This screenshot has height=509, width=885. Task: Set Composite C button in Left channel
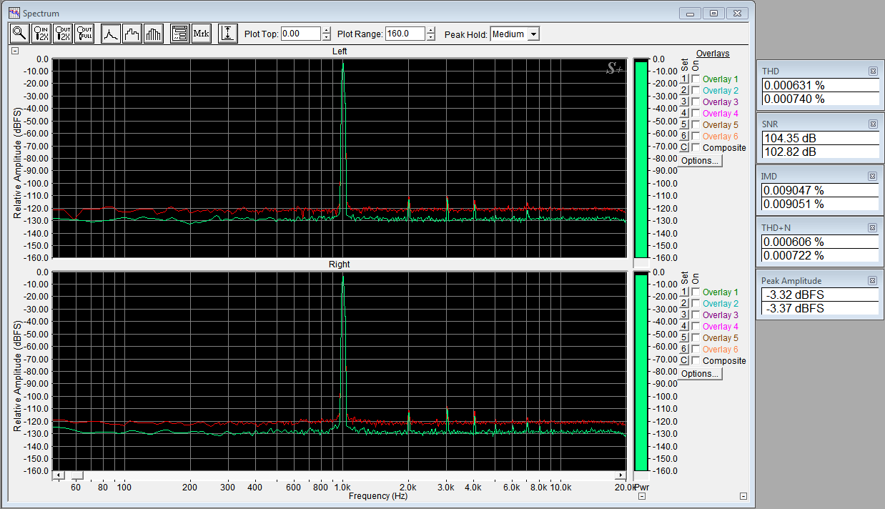pos(683,148)
